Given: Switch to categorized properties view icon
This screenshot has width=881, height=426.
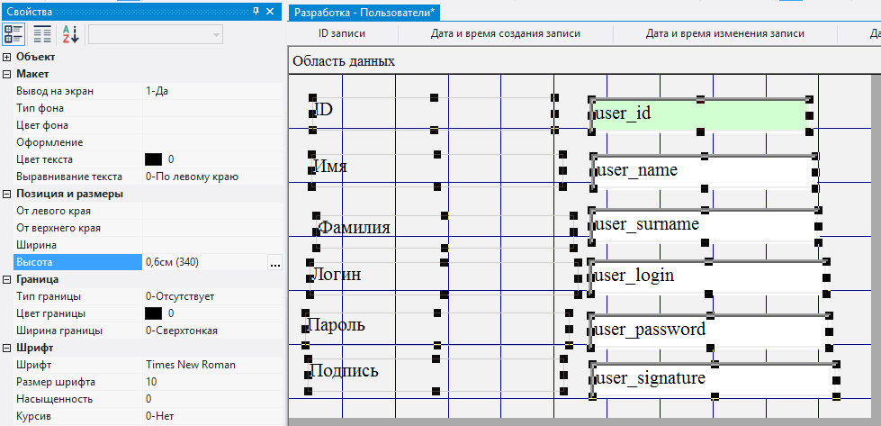Looking at the screenshot, I should pos(13,34).
